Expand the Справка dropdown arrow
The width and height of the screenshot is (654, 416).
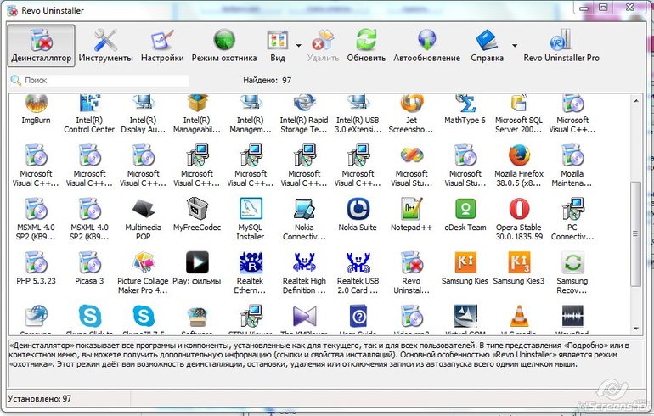tap(515, 45)
